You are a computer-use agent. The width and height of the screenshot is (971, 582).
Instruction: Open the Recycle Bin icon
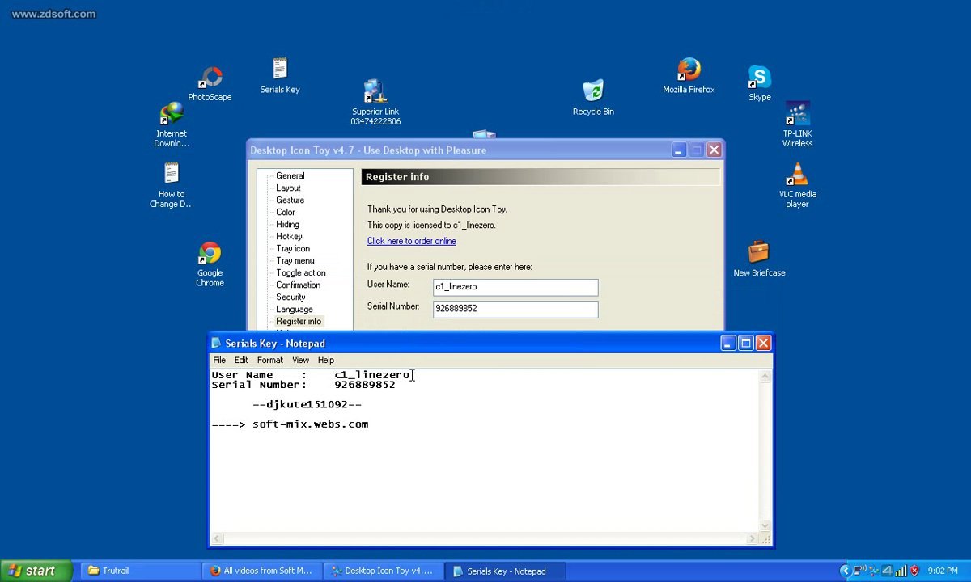tap(593, 97)
